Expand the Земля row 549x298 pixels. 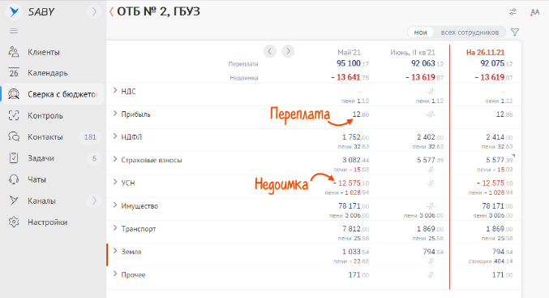(115, 251)
